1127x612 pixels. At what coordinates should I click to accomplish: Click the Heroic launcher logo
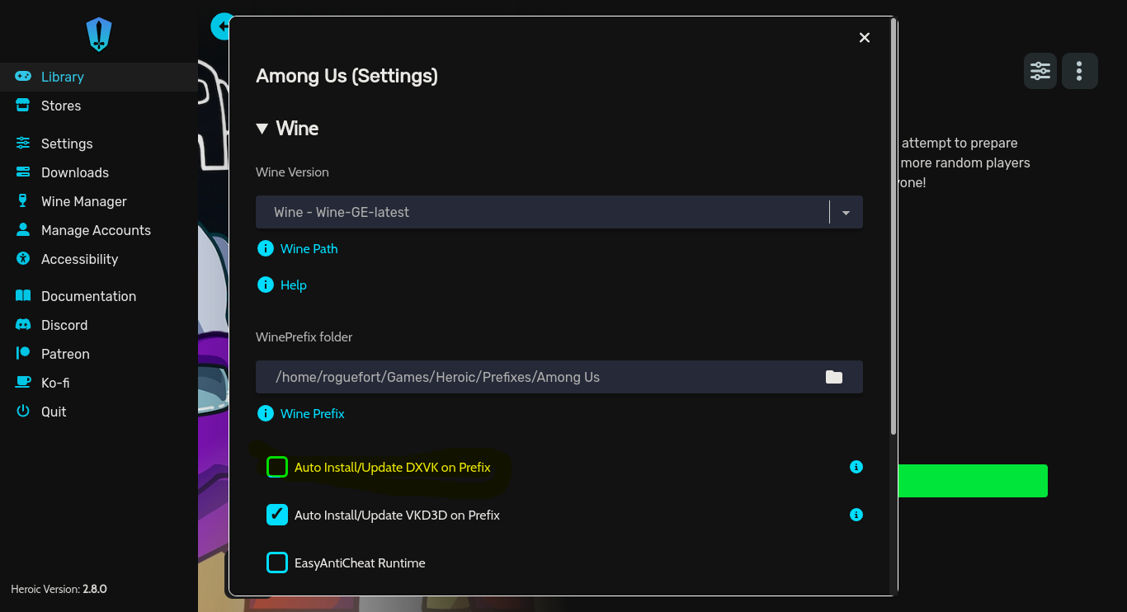99,35
